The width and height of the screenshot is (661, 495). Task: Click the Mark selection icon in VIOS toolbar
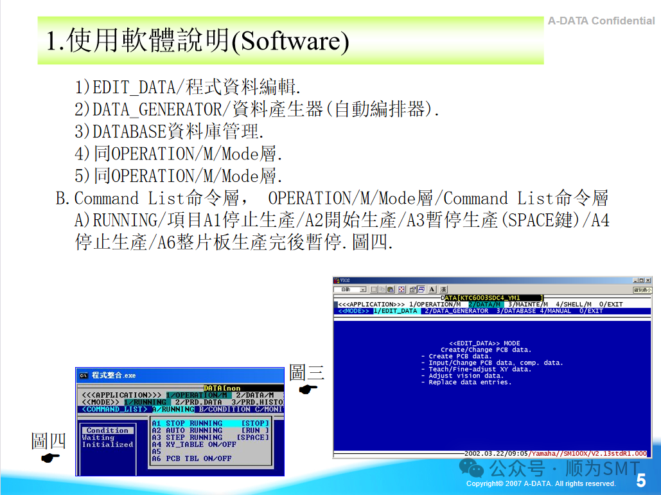click(374, 289)
